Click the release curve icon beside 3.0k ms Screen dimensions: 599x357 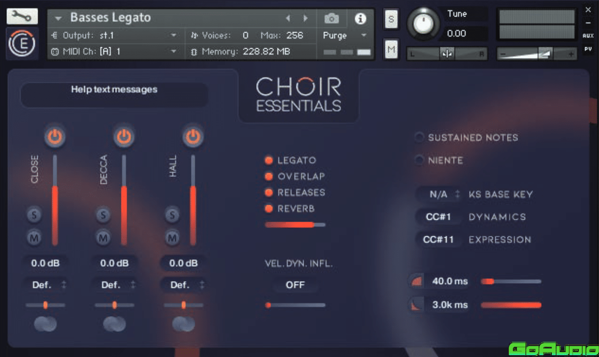(x=416, y=305)
